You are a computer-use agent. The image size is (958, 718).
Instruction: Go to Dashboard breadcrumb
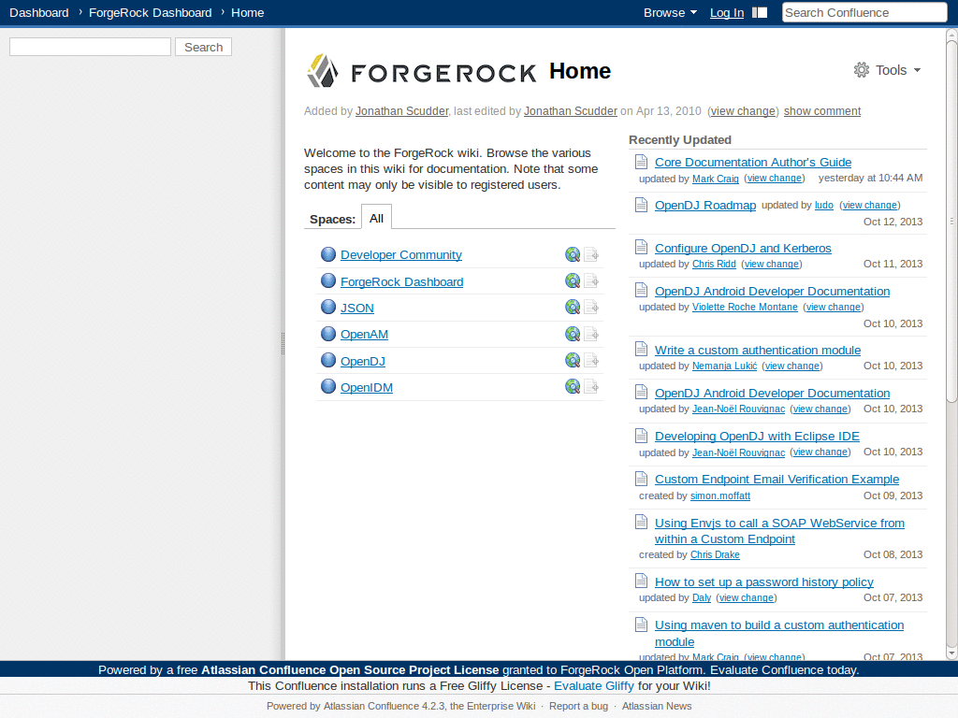(x=39, y=13)
